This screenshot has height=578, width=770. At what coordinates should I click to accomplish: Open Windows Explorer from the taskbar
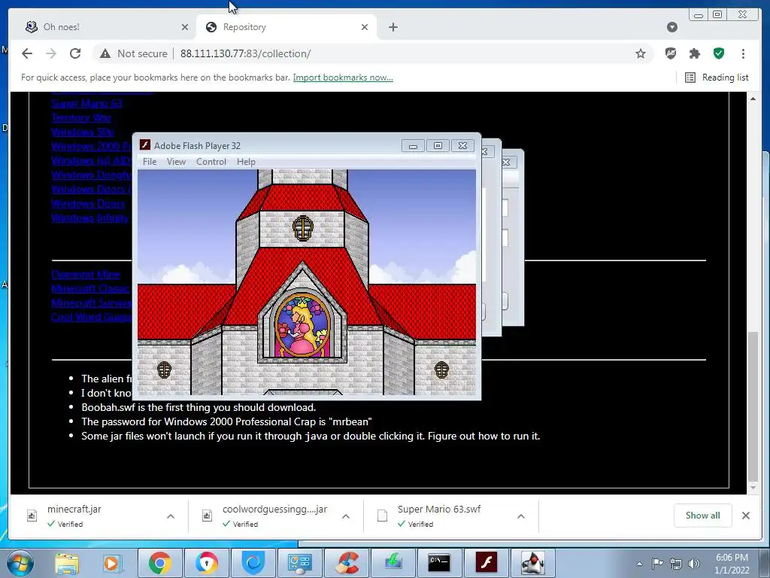tap(67, 563)
